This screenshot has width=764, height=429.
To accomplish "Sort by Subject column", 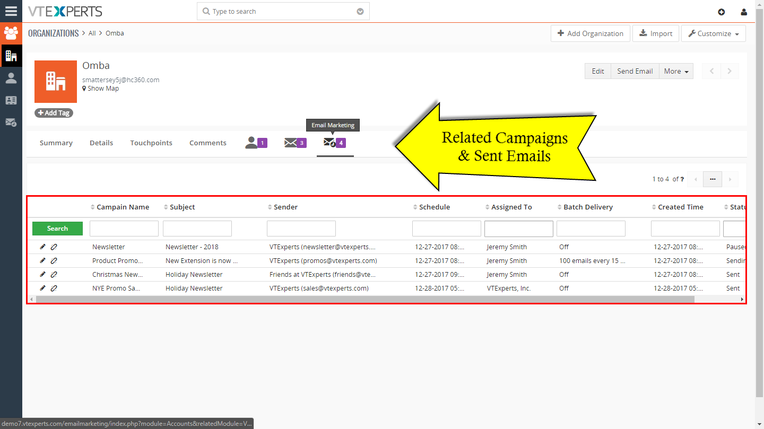I will point(179,207).
